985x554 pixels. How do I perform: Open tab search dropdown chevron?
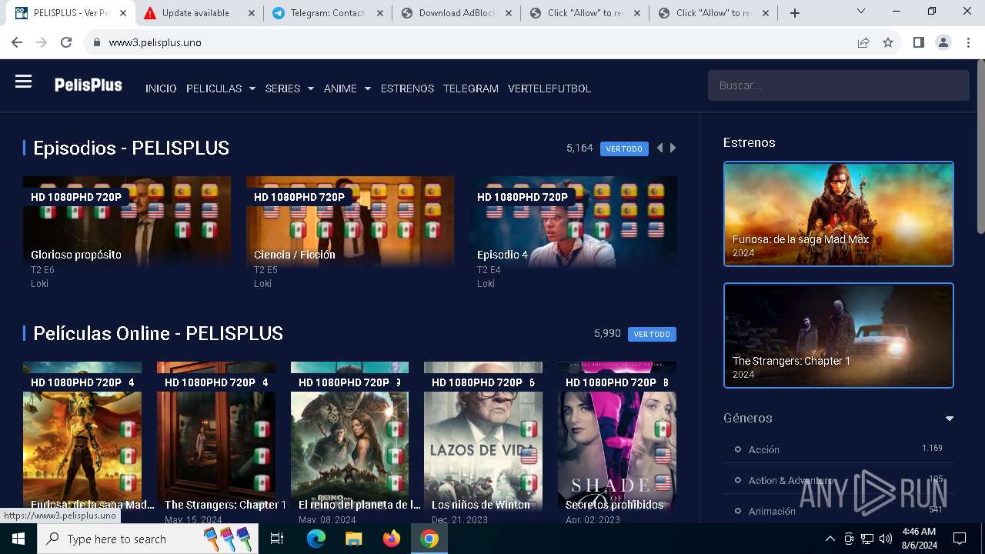(x=861, y=11)
